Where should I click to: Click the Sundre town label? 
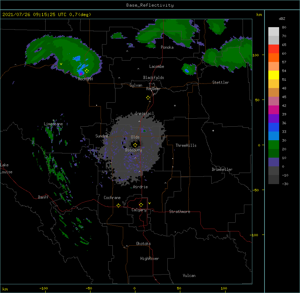102,136
